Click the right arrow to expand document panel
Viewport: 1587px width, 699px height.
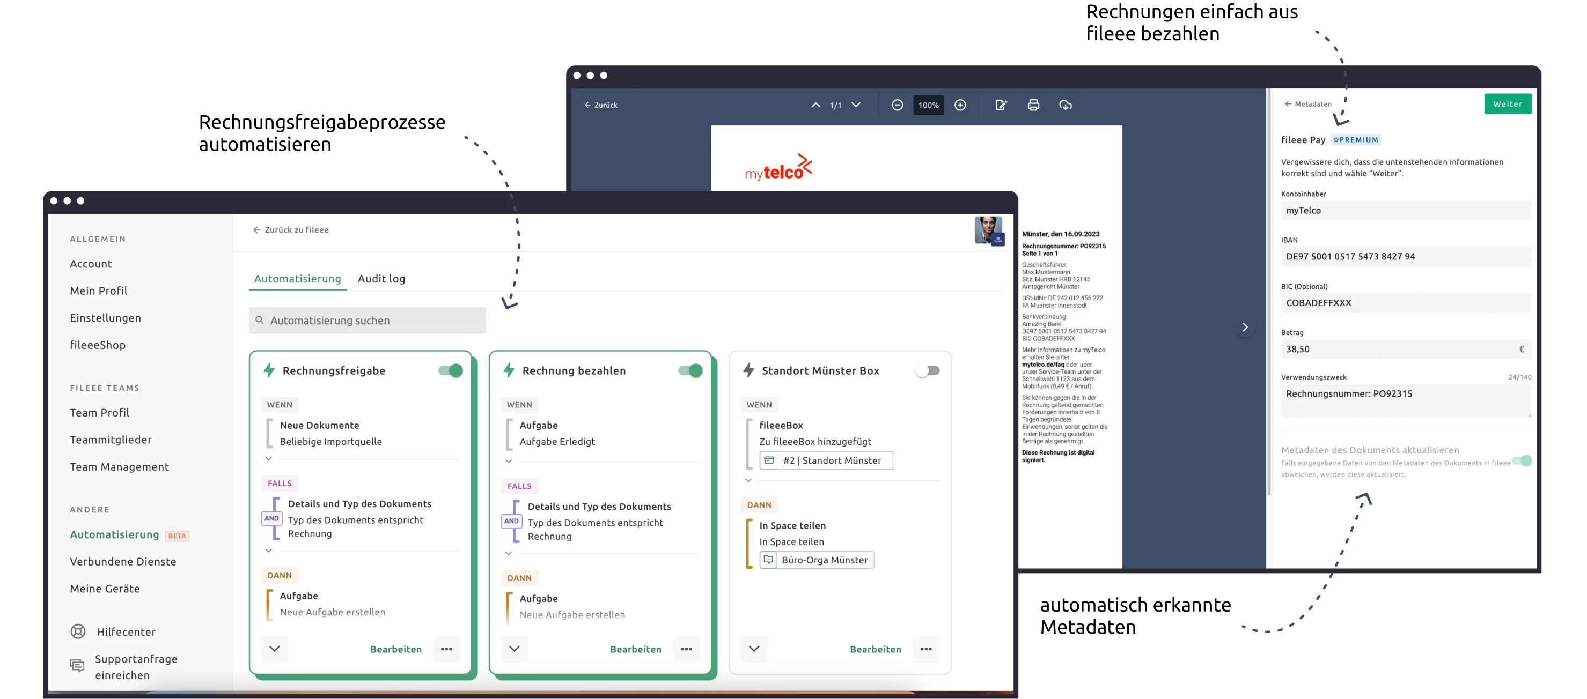click(x=1245, y=327)
